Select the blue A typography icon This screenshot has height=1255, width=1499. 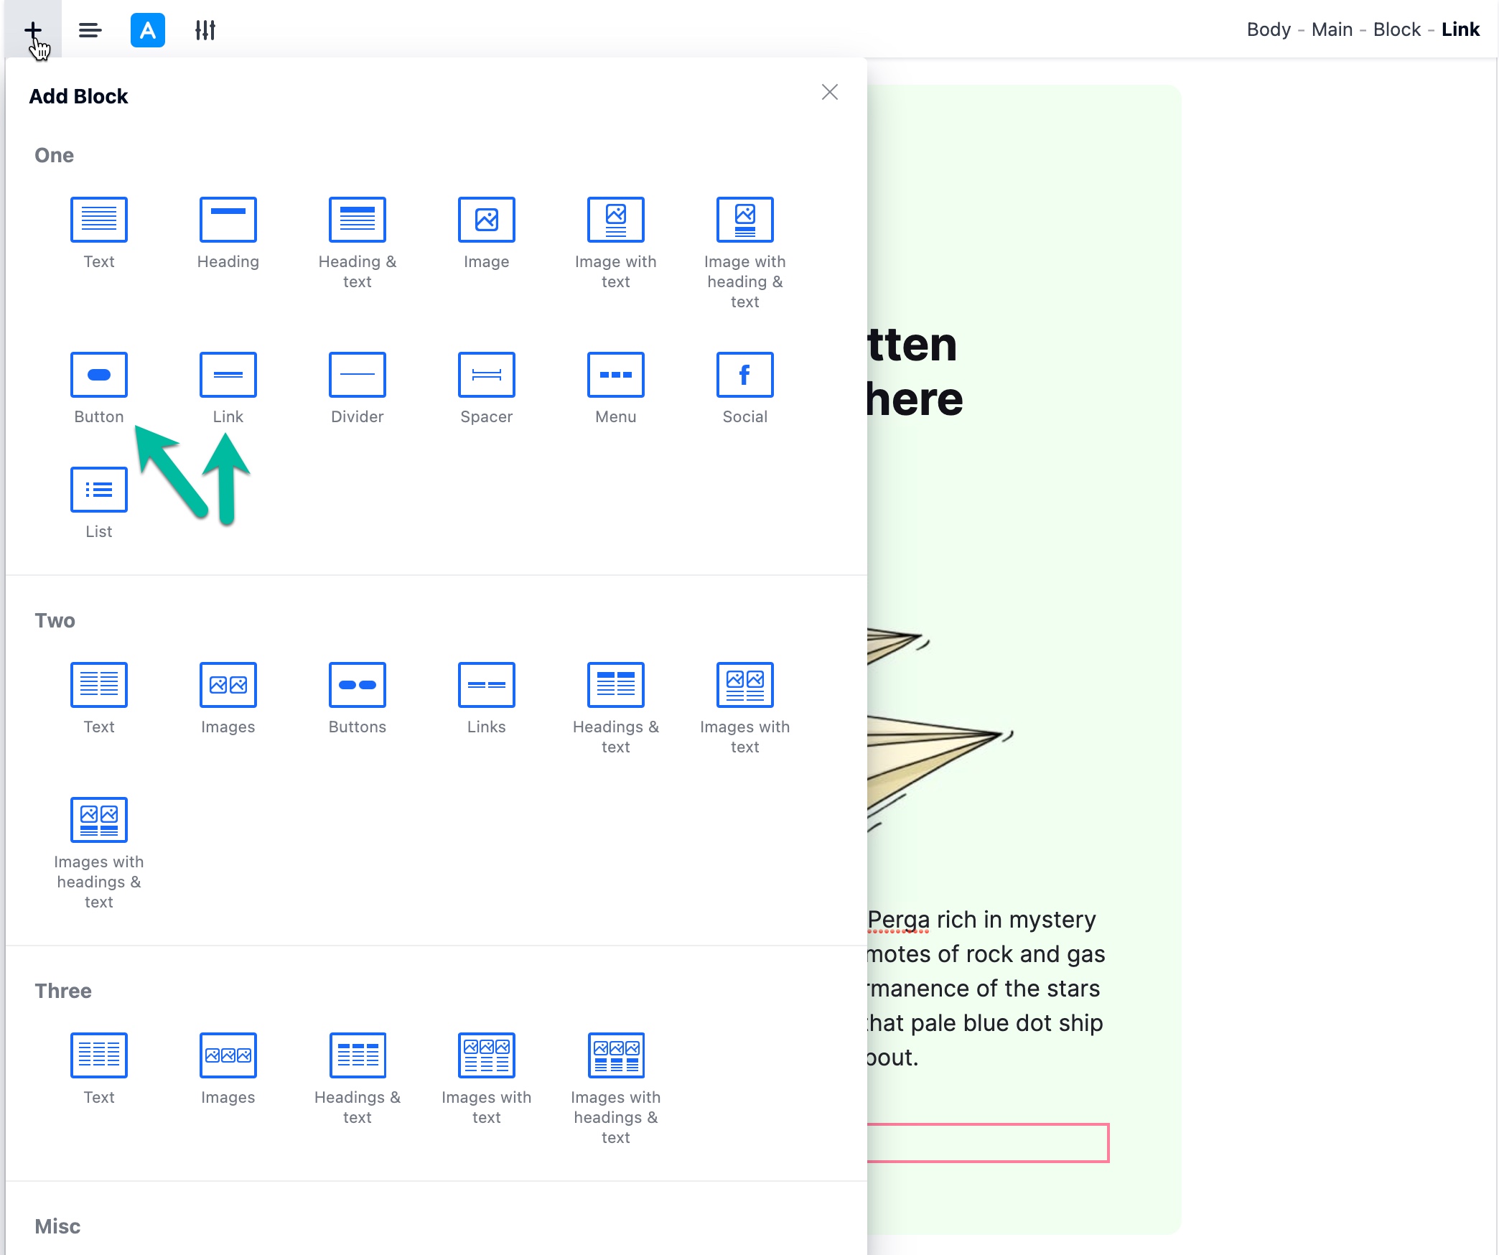coord(147,29)
